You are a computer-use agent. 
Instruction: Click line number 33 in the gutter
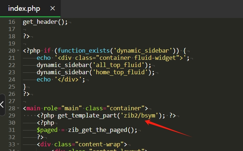point(12,144)
